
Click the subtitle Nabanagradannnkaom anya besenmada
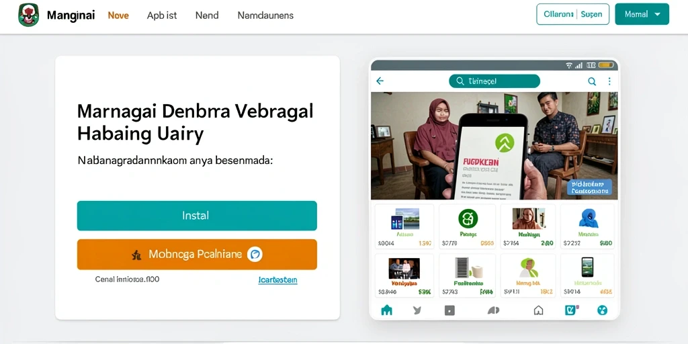click(x=175, y=161)
